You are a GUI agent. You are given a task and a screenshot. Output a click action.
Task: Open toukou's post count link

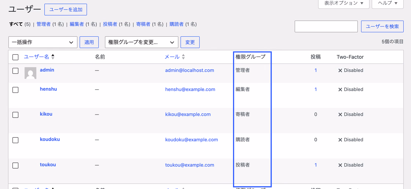click(316, 165)
